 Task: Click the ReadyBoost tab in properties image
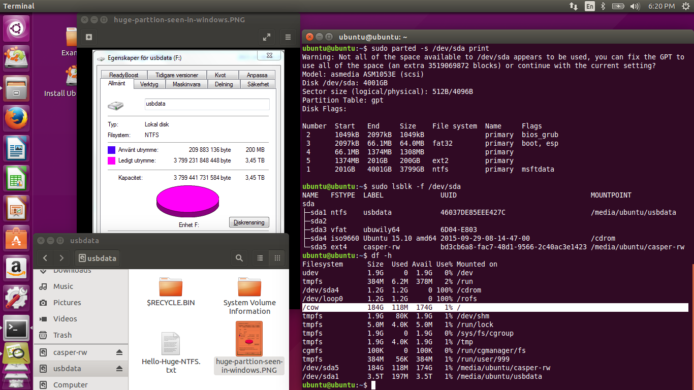coord(123,75)
